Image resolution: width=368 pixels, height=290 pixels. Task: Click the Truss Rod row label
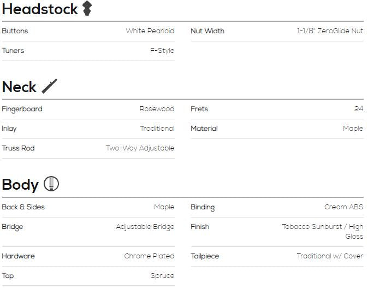(x=19, y=148)
